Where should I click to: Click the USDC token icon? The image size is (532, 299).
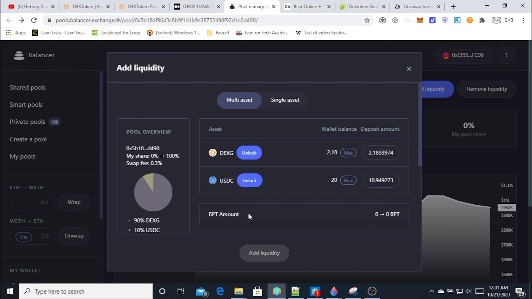click(x=213, y=180)
